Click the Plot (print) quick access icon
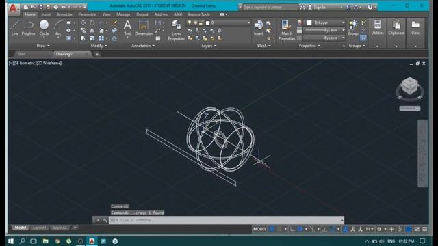Image resolution: width=438 pixels, height=246 pixels. (x=55, y=7)
